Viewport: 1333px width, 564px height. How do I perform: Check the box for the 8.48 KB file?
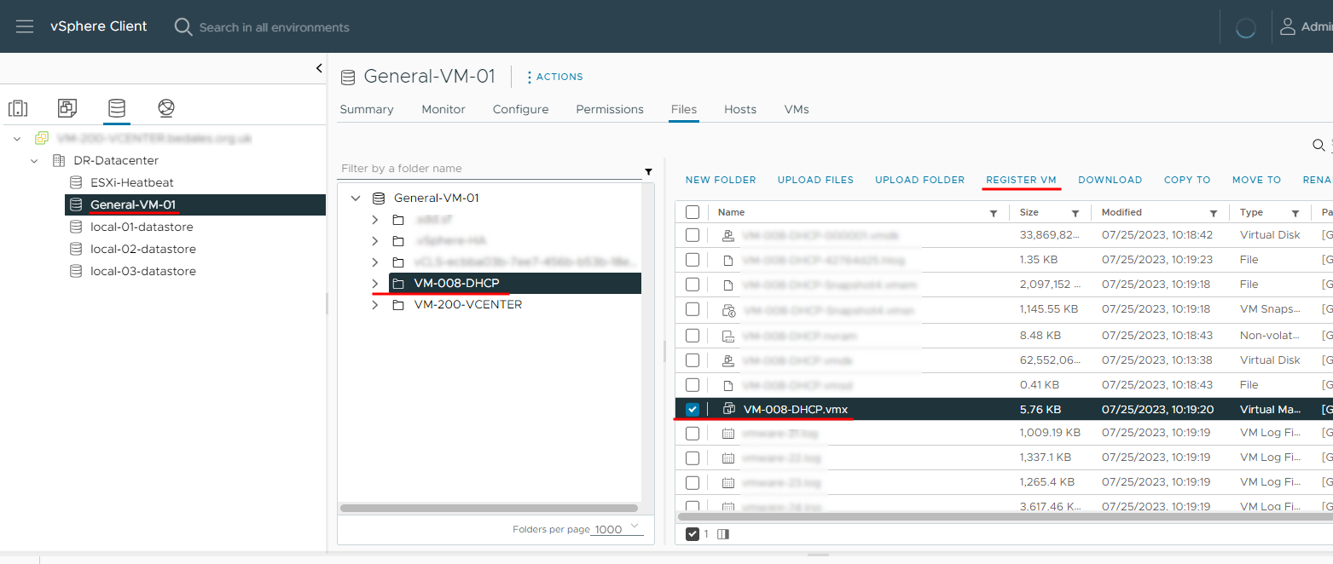693,336
